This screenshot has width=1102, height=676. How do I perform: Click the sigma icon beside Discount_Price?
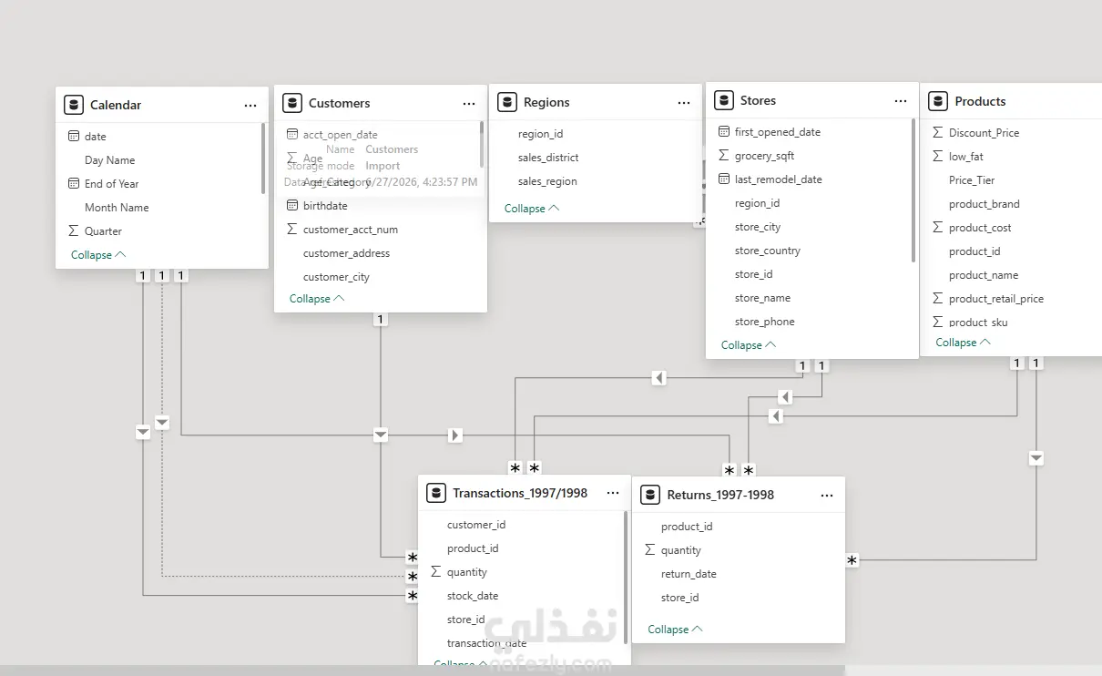[938, 133]
